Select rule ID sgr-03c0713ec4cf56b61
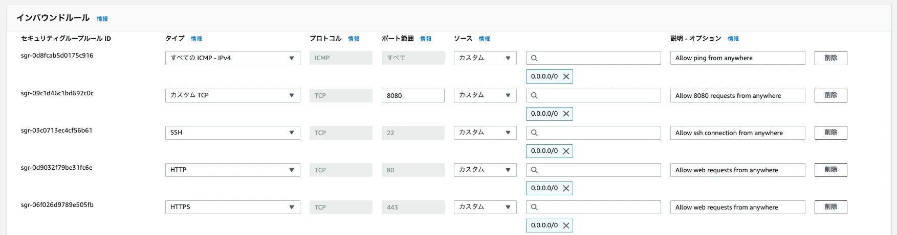 click(56, 130)
